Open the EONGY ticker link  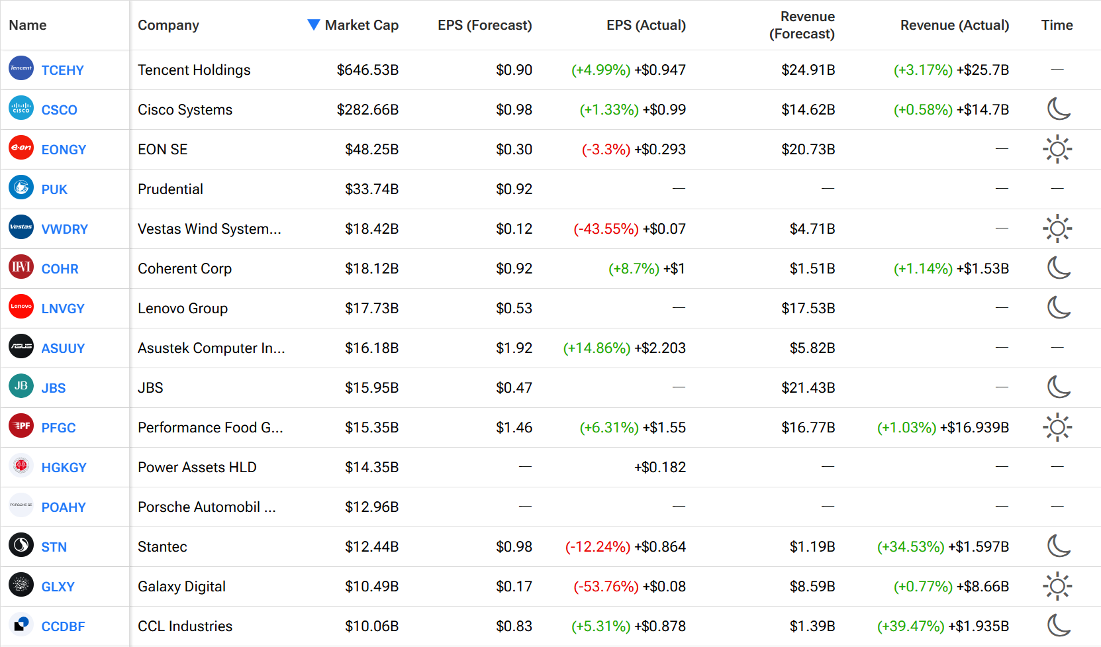pos(64,150)
